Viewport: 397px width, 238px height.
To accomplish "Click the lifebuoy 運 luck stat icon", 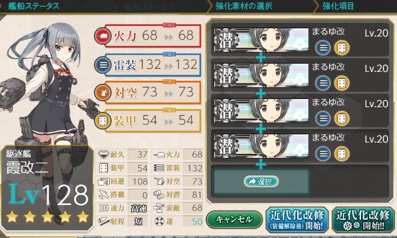I will point(160,222).
